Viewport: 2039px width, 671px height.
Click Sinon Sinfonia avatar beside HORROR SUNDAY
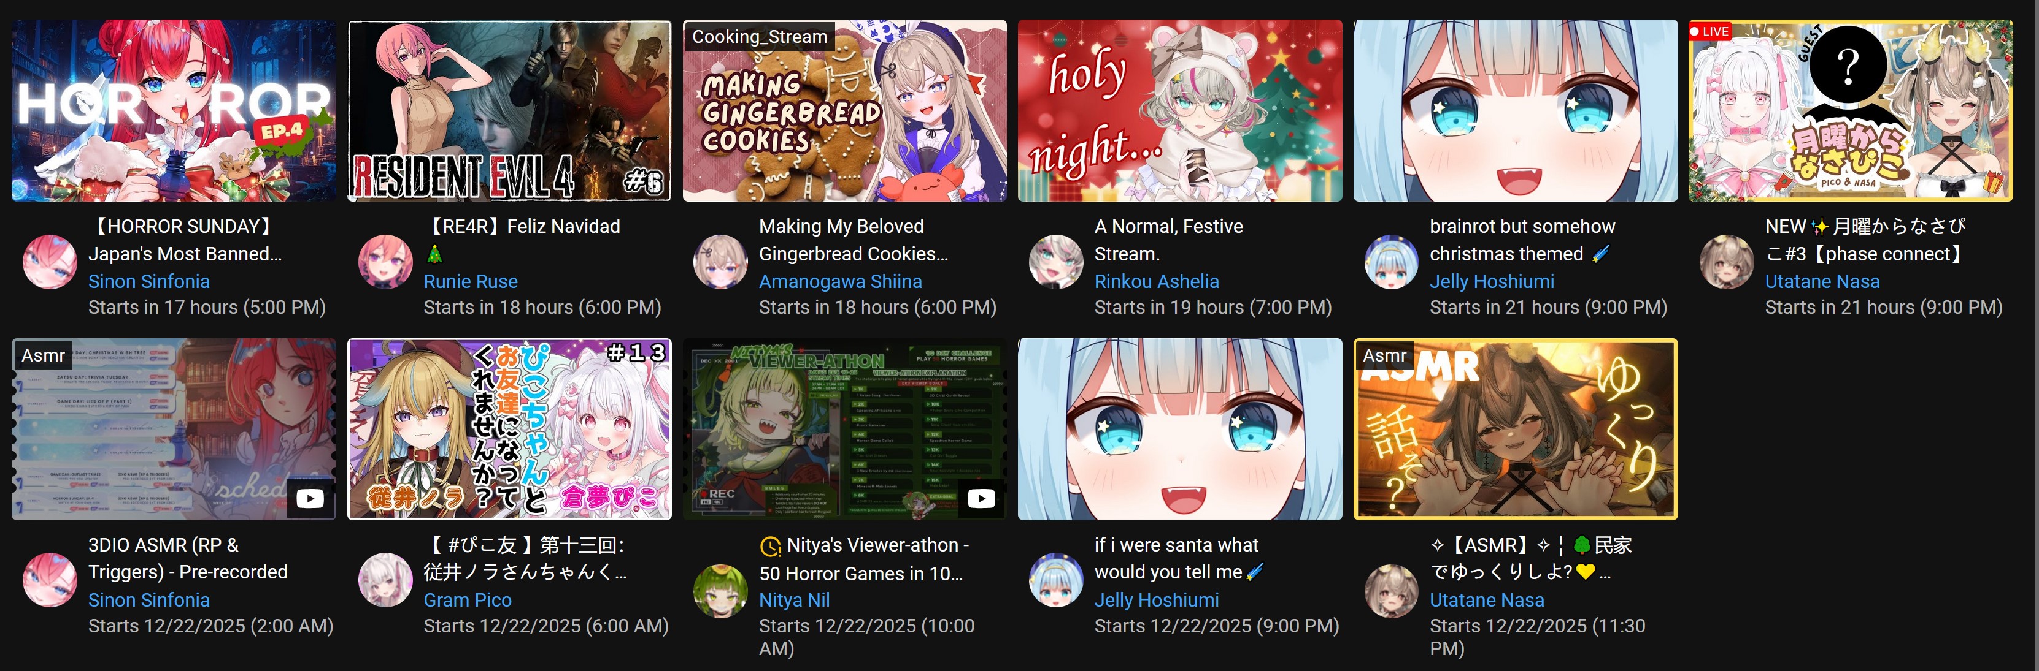[x=50, y=262]
